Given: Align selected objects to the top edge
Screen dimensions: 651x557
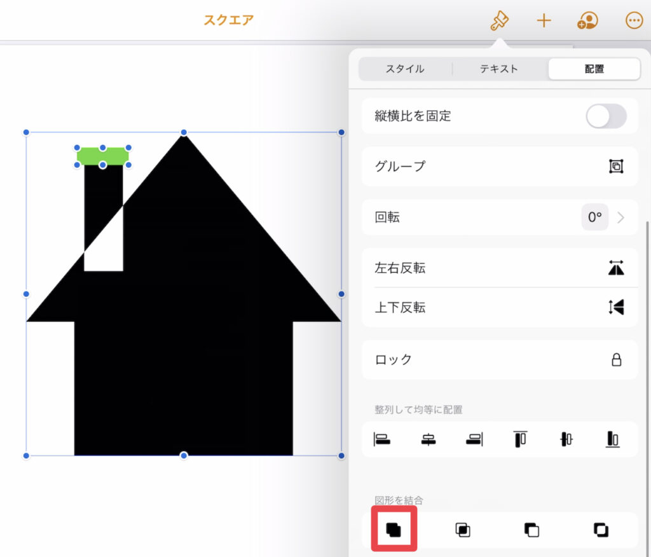Looking at the screenshot, I should (x=520, y=439).
